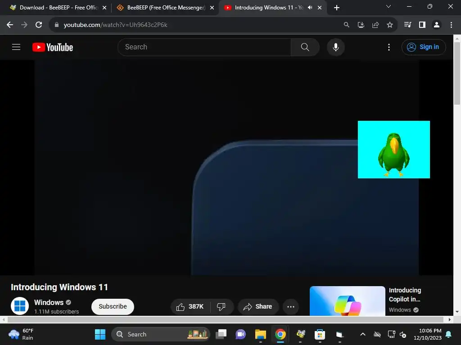
Task: Open Chrome three-dot menu
Action: pyautogui.click(x=451, y=25)
